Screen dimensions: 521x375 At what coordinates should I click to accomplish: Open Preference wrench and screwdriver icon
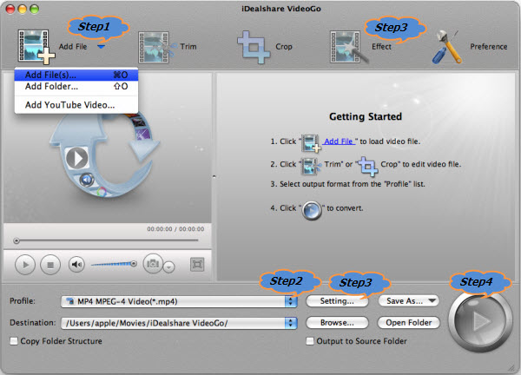tap(447, 47)
